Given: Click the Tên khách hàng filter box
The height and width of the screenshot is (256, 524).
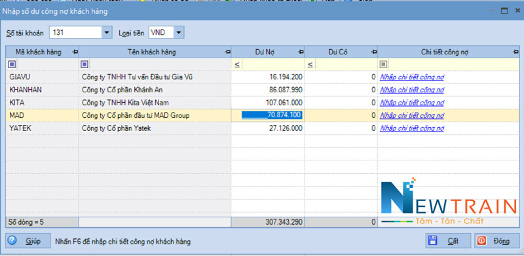Looking at the screenshot, I should tap(160, 65).
